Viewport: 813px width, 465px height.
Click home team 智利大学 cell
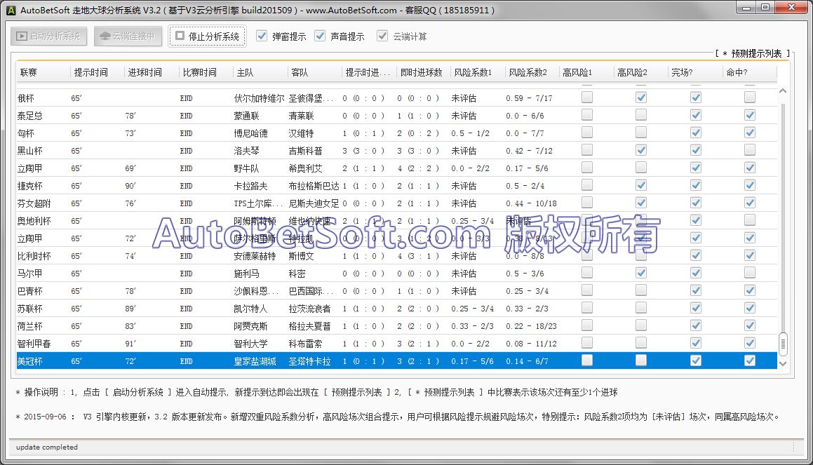pyautogui.click(x=250, y=344)
